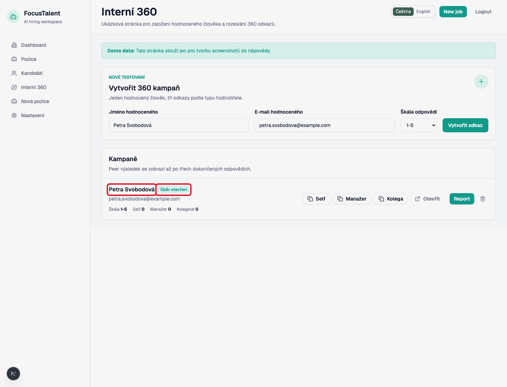Switch language to Čeština
This screenshot has height=387, width=507.
[x=403, y=12]
